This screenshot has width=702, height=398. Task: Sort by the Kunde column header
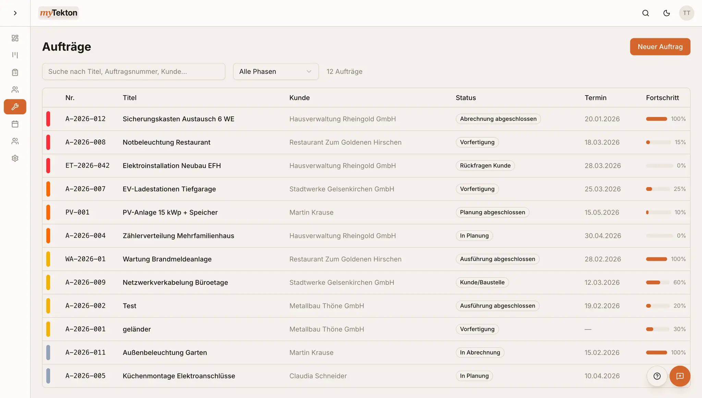[300, 98]
